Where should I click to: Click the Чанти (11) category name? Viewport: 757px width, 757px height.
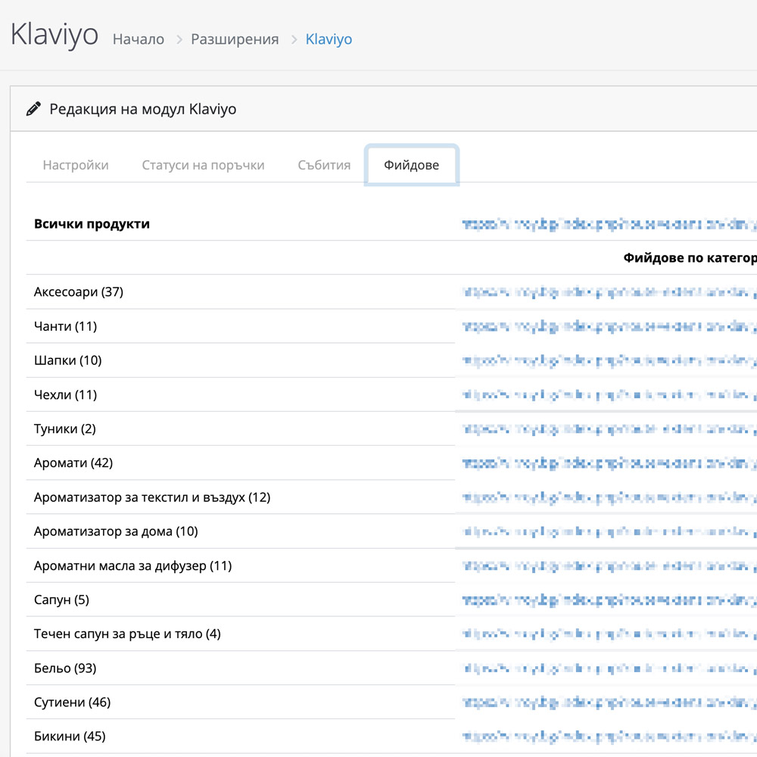(x=66, y=326)
